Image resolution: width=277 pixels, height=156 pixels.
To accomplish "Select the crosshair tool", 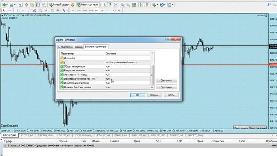I will pos(10,10).
